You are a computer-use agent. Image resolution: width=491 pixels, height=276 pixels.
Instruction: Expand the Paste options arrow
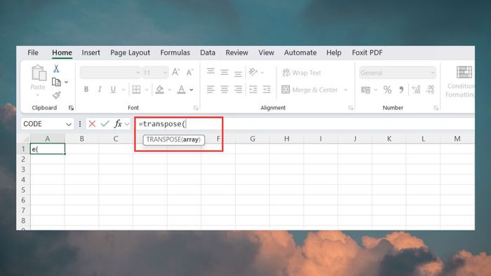[x=38, y=95]
